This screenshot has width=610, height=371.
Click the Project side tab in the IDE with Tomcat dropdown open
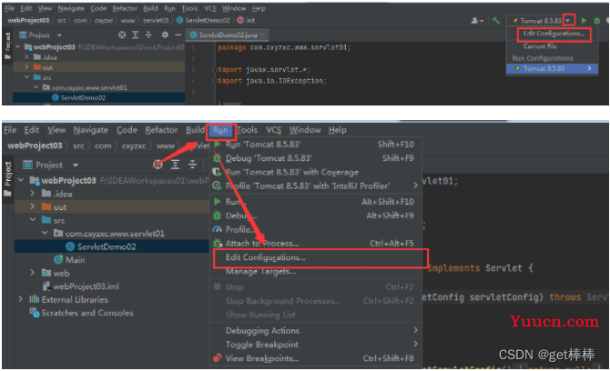point(7,45)
